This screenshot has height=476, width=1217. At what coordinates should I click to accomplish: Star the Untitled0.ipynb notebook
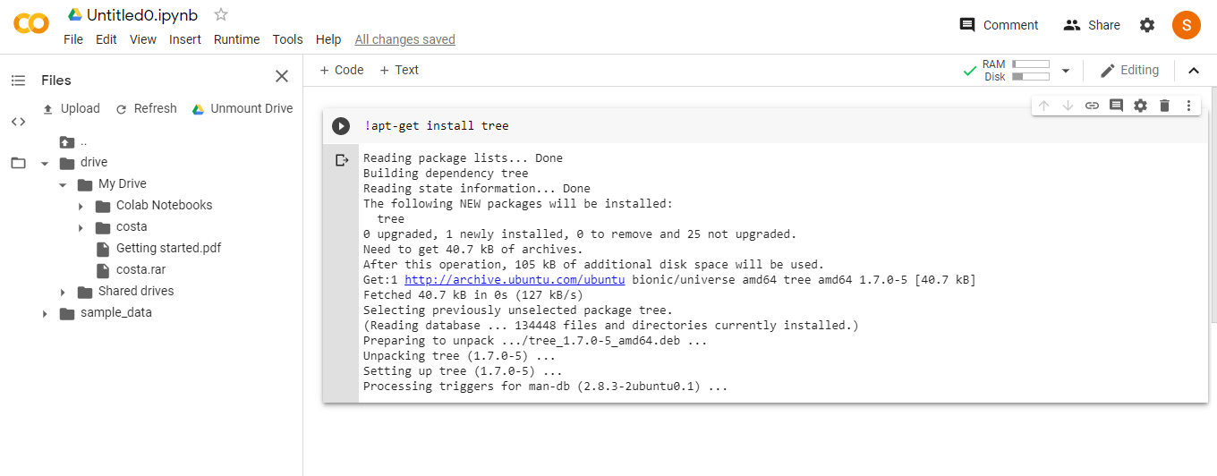click(221, 14)
